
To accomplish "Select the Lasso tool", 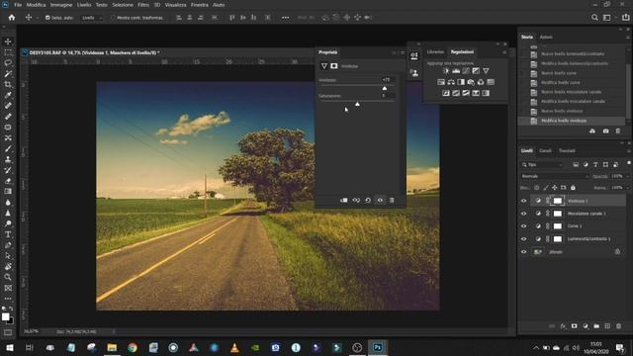I will click(8, 63).
